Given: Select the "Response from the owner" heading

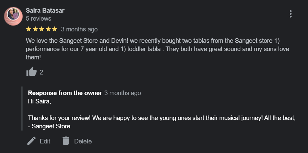Looking at the screenshot, I should coord(65,93).
